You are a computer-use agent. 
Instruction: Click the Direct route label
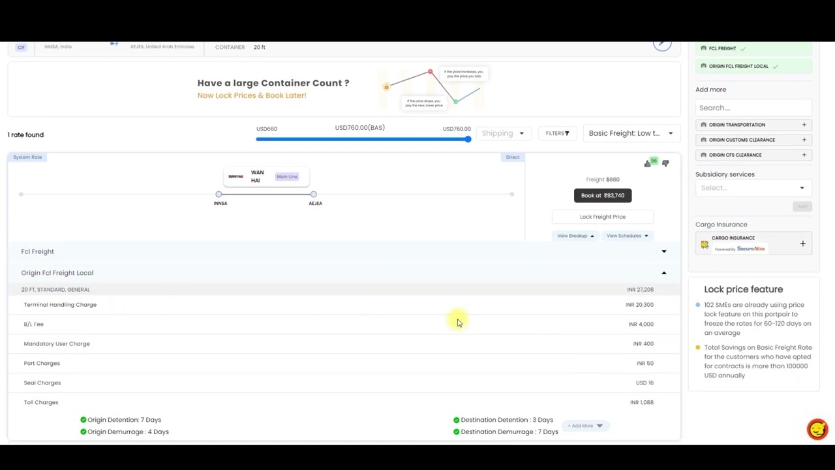point(513,157)
